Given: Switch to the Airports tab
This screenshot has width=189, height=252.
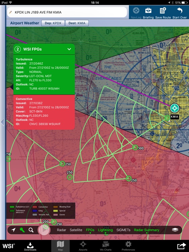Looking at the screenshot, I should coord(83,246).
